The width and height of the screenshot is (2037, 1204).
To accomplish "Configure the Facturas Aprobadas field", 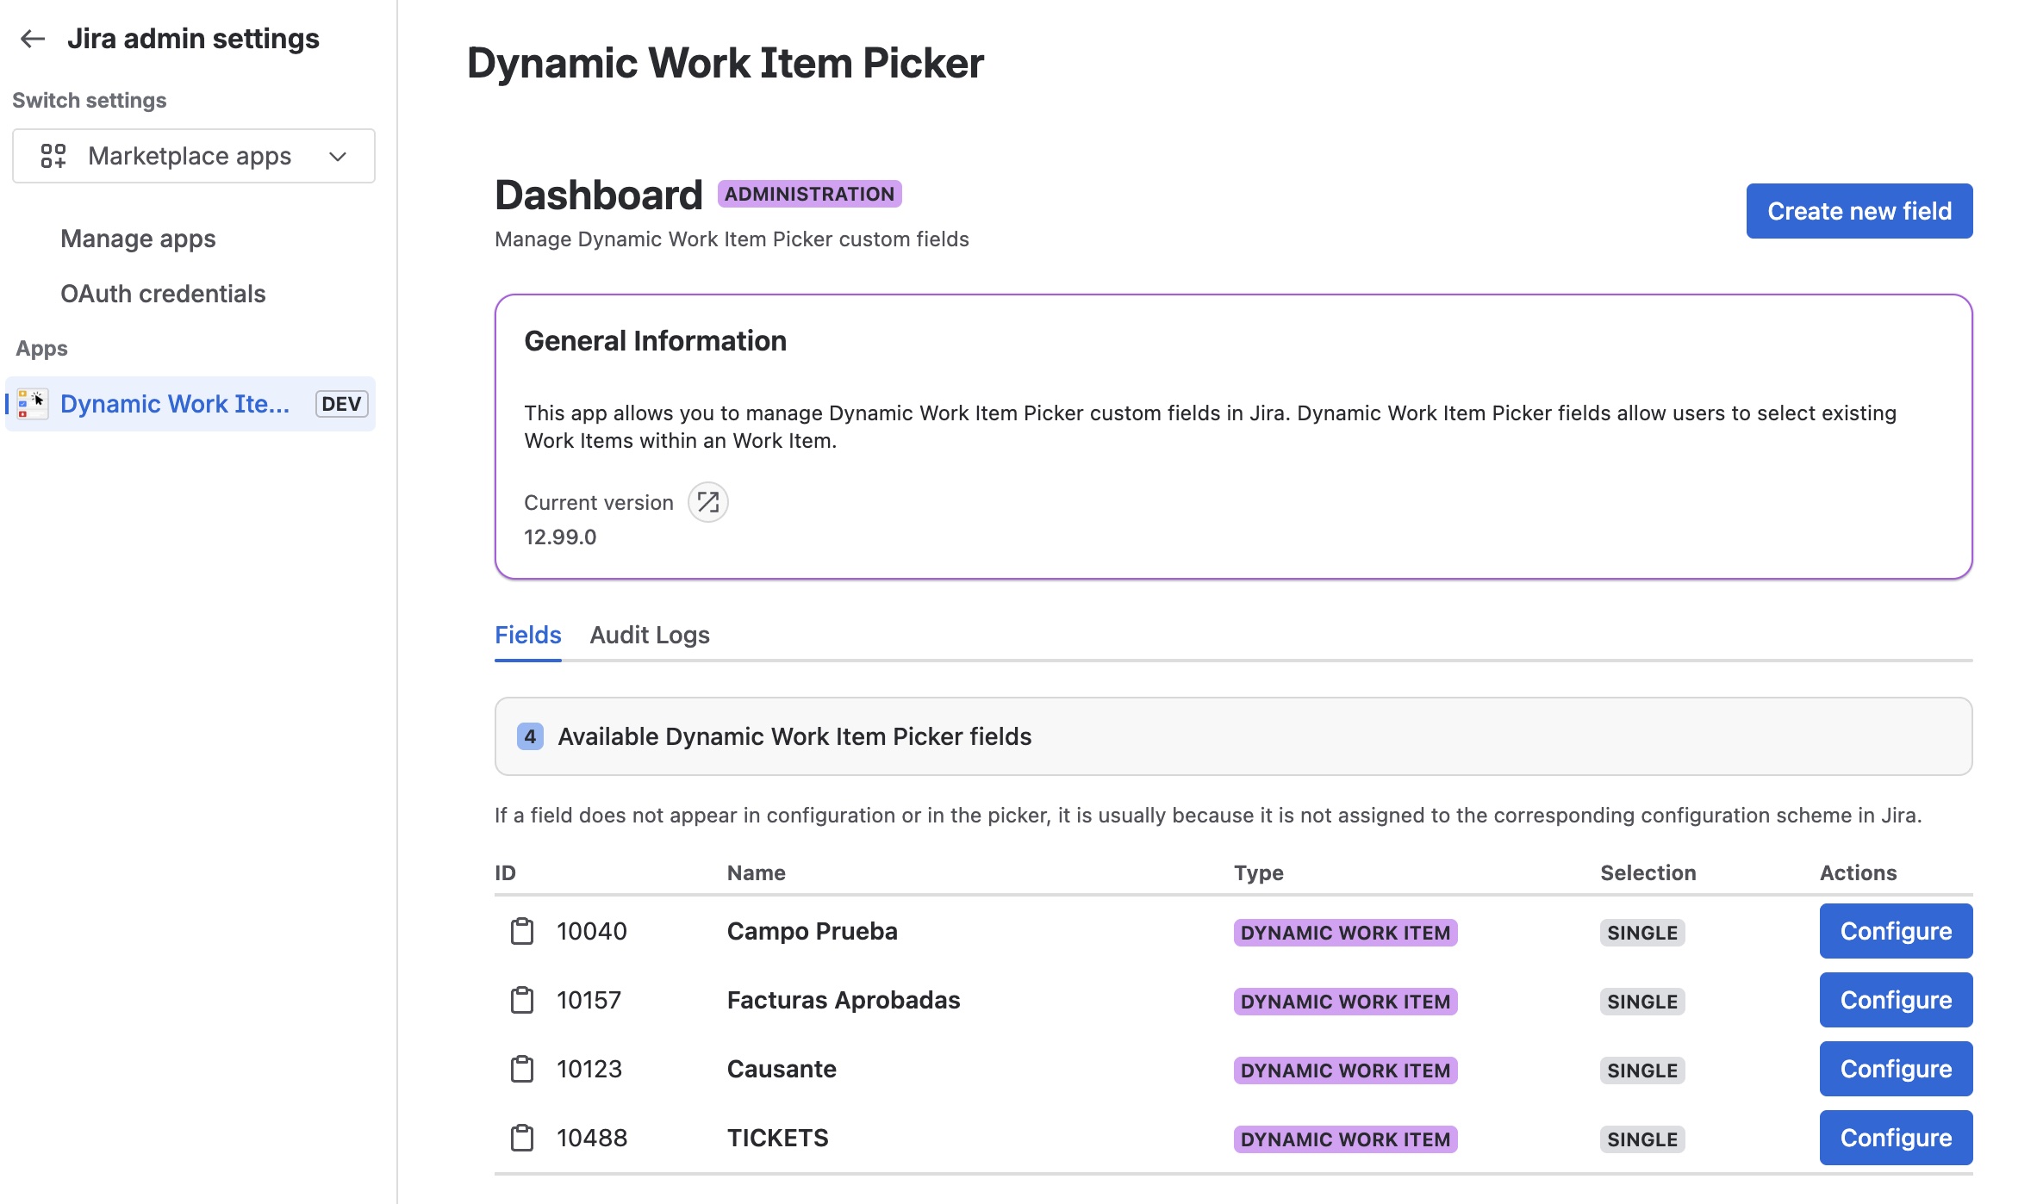I will click(1896, 1000).
